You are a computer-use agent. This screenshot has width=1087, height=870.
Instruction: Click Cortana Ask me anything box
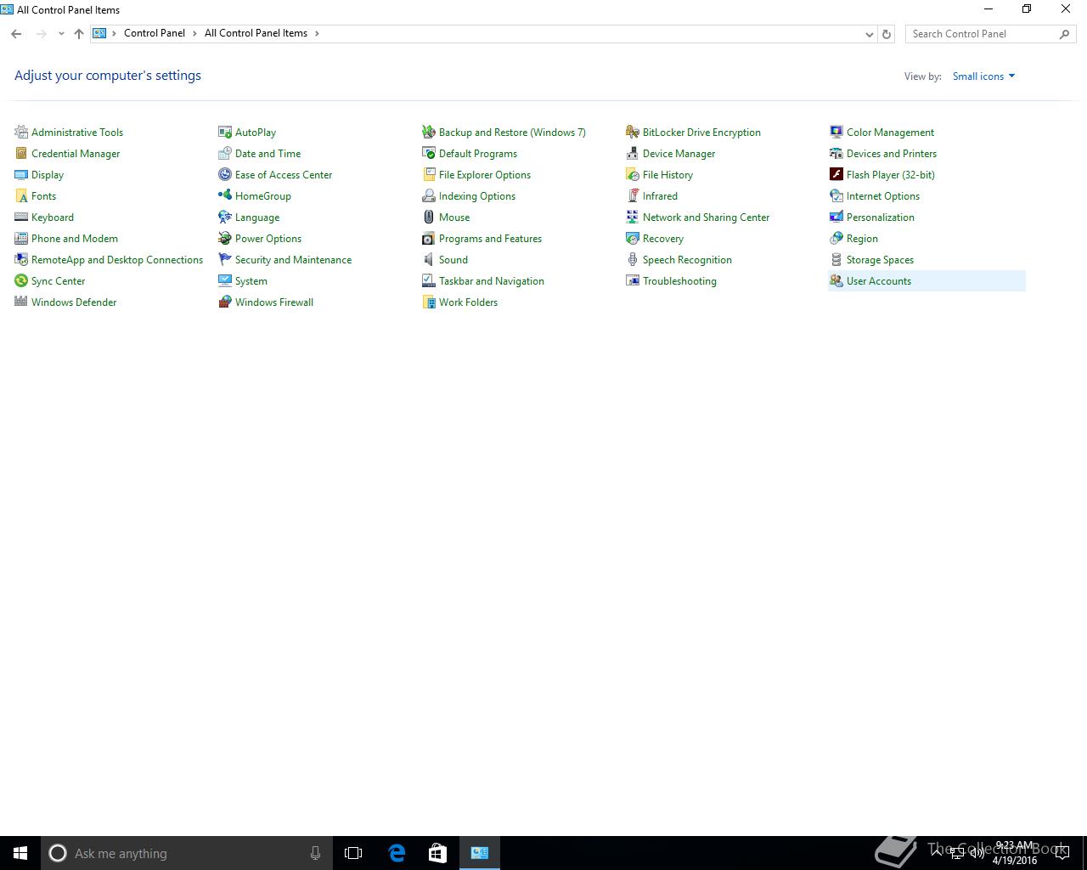coord(187,853)
